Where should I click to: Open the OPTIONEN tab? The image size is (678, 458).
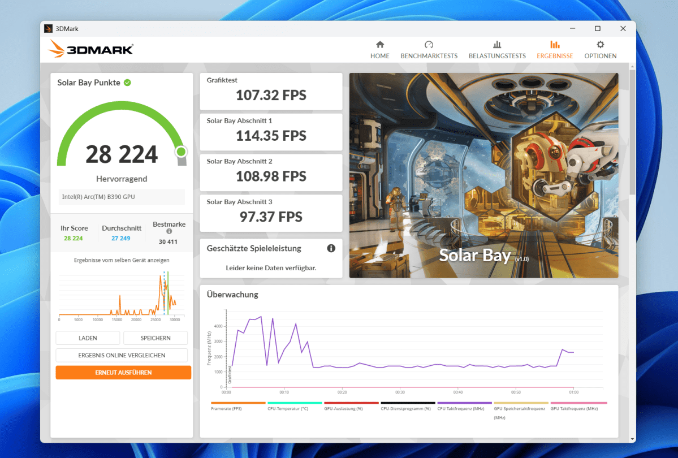click(600, 50)
